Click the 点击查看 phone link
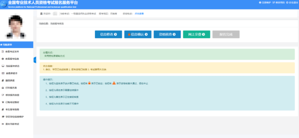 pyautogui.click(x=139, y=14)
